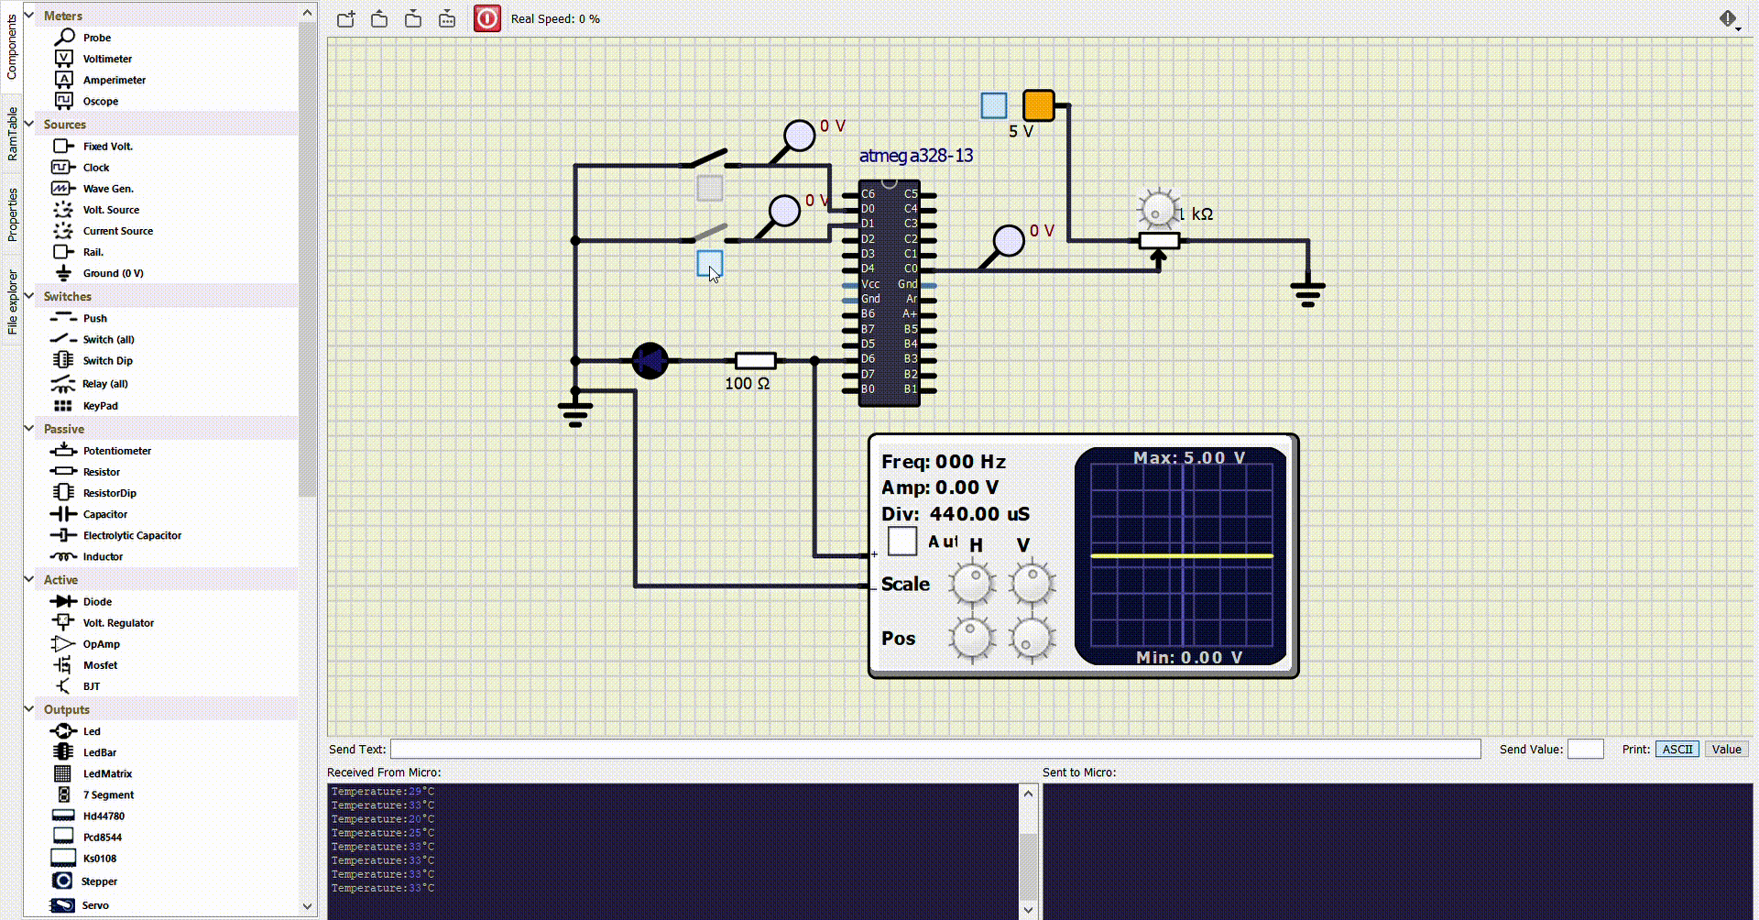Click the red power simulation button
1759x920 pixels.
point(487,18)
